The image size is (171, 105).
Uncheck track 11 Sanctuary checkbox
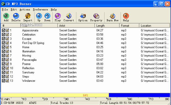4,72
